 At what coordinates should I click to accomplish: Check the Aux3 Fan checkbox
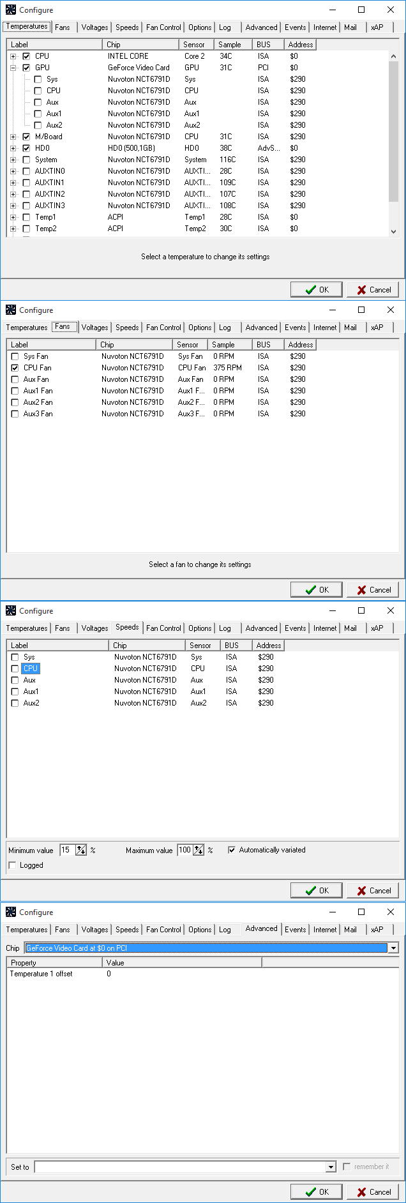coord(15,414)
